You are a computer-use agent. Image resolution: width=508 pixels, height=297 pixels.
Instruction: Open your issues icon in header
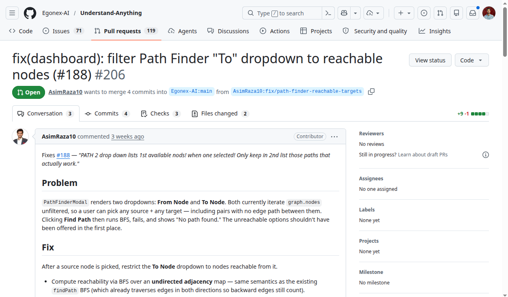(x=424, y=13)
